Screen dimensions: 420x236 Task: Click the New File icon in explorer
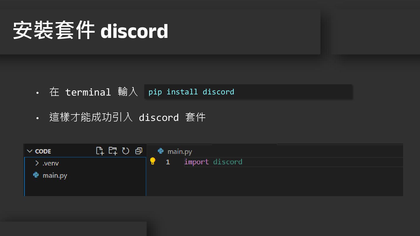100,151
